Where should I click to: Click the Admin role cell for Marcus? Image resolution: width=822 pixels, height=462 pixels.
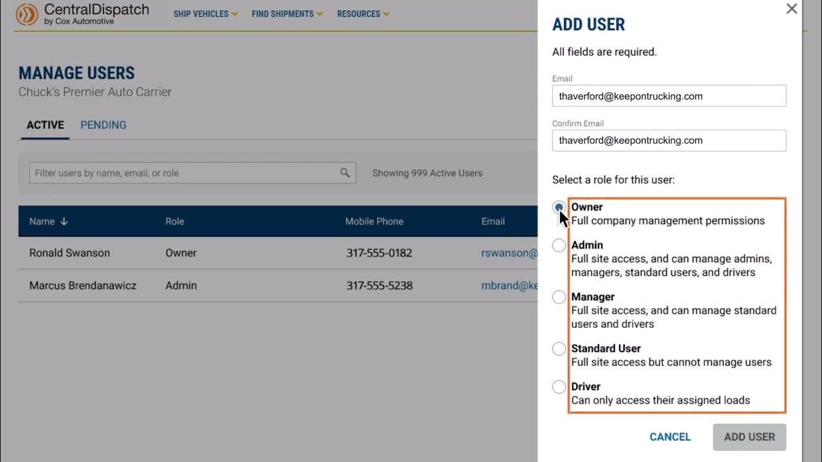pyautogui.click(x=181, y=286)
